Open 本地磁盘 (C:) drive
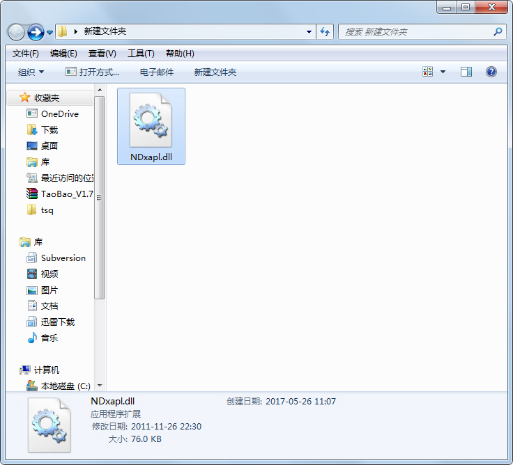This screenshot has width=513, height=465. [x=66, y=386]
